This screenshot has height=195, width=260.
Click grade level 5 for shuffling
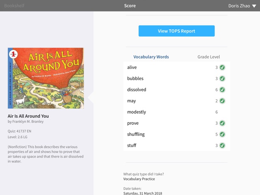[x=217, y=134]
